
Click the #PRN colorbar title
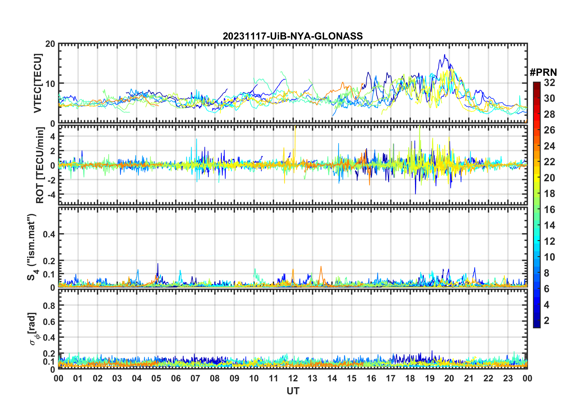[x=543, y=72]
